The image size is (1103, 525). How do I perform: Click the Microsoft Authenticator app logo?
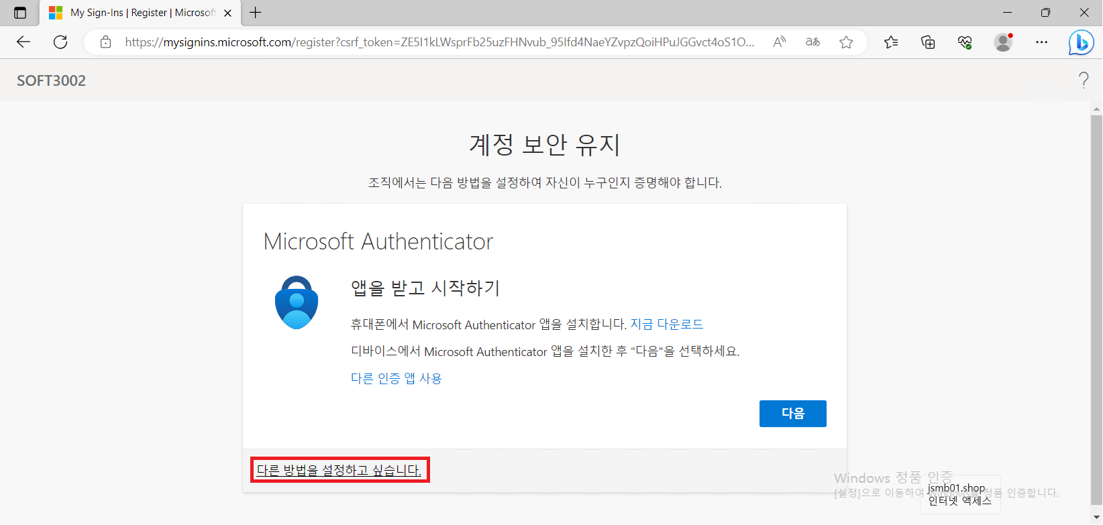(x=297, y=302)
